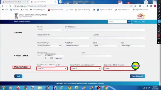Viewport: 161px width, 90px height.
Task: Click the Street/Road/Lane field
Action: pos(105,30)
